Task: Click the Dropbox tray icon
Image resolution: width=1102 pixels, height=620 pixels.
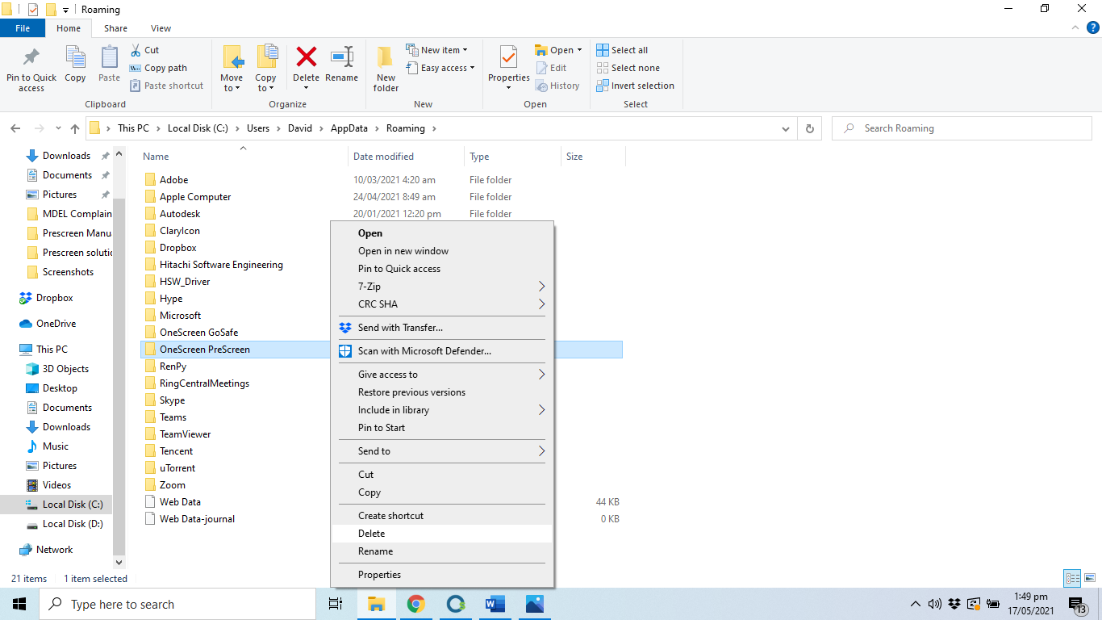Action: (x=954, y=604)
